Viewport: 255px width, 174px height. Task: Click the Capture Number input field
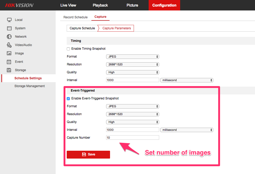click(133, 138)
